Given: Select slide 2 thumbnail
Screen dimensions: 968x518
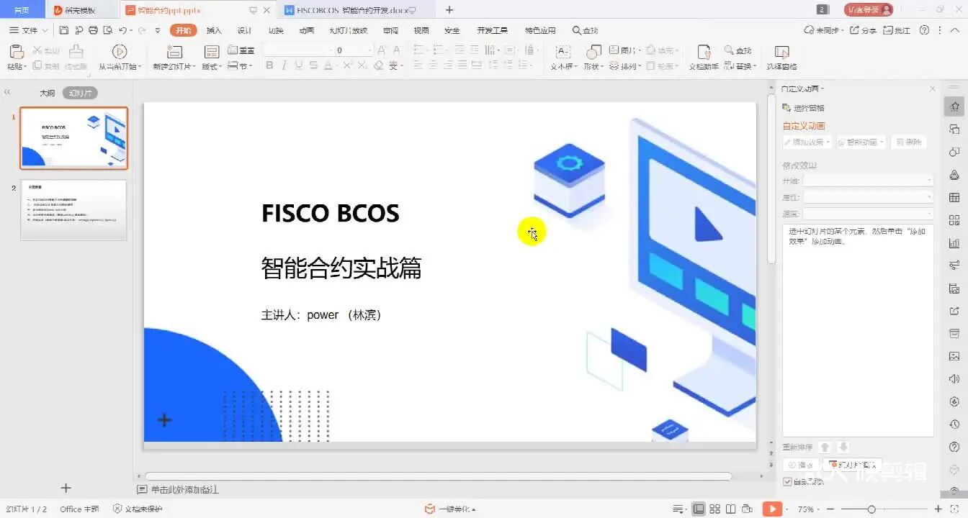Looking at the screenshot, I should pyautogui.click(x=73, y=210).
